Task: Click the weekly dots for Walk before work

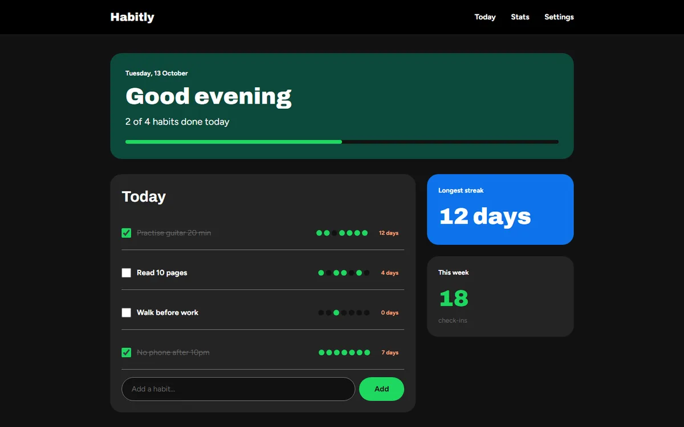Action: [x=344, y=313]
